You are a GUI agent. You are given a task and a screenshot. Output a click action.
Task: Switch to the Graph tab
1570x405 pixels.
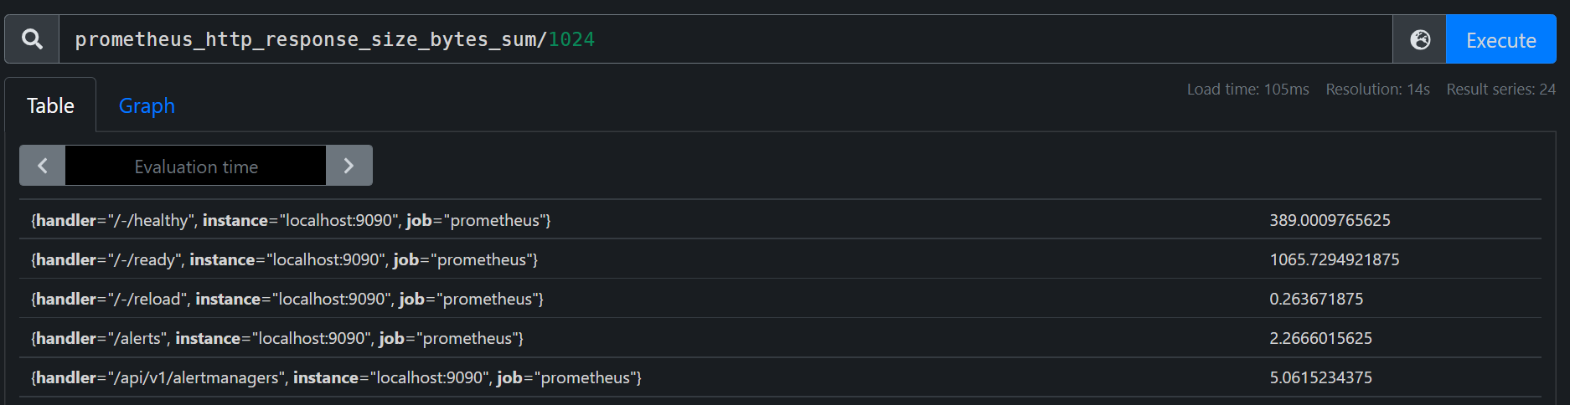tap(147, 105)
